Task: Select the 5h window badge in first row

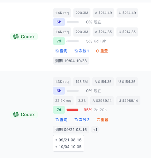Action: (59, 22)
